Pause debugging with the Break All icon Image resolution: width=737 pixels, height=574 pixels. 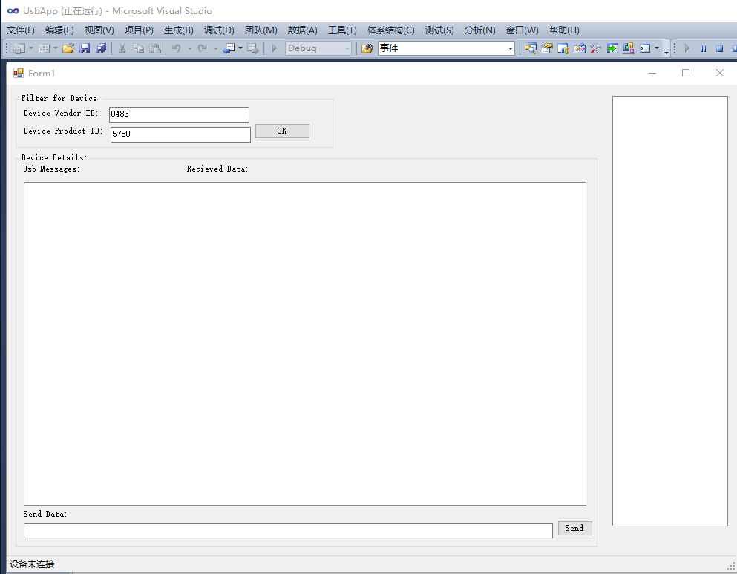click(x=703, y=48)
